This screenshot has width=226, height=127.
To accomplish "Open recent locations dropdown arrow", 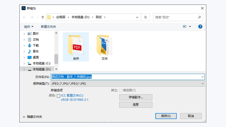I will click(38, 17).
